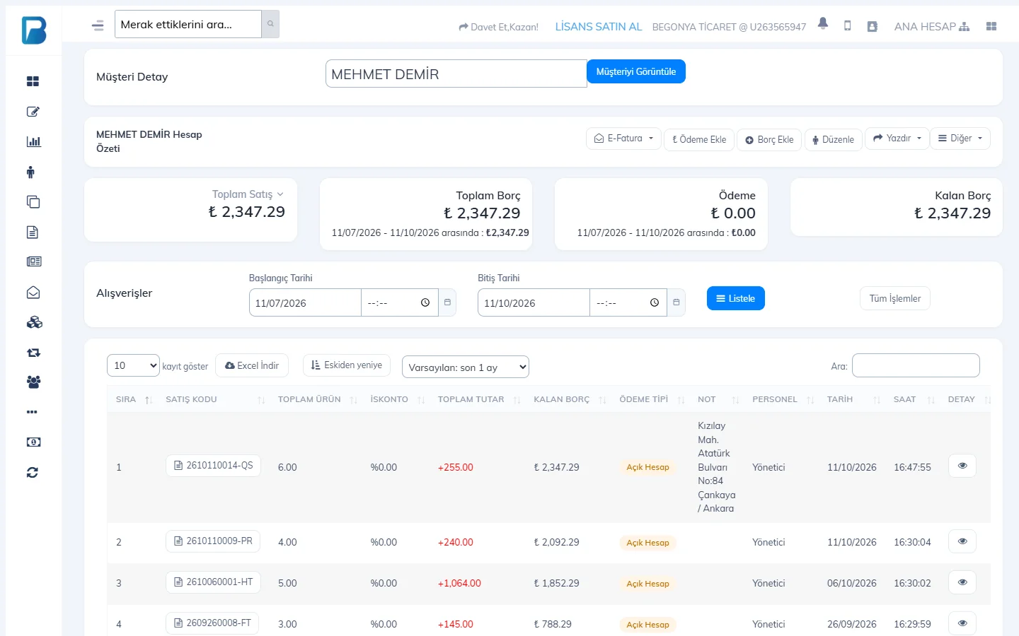Viewport: 1019px width, 636px height.
Task: Click the edit/pencil icon in sidebar
Action: [x=33, y=112]
